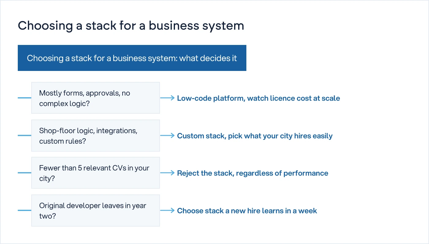Select the box "Original developer leaves in year two?"

click(x=96, y=210)
